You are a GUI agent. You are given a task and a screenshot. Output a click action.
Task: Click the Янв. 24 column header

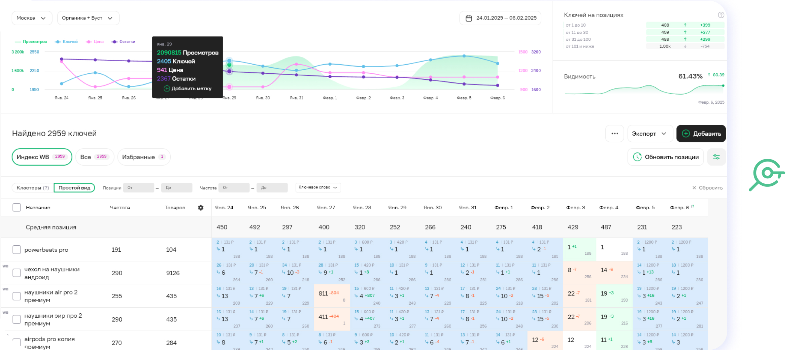point(224,208)
